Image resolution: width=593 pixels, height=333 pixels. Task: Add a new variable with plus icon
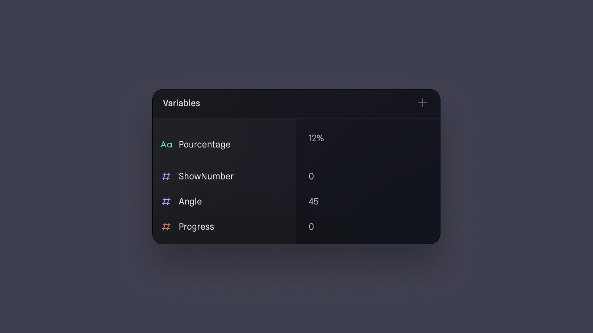point(423,103)
